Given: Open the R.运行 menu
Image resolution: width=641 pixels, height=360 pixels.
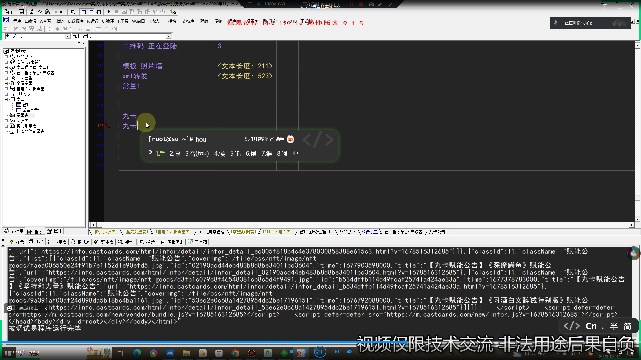Looking at the screenshot, I should pos(93,21).
